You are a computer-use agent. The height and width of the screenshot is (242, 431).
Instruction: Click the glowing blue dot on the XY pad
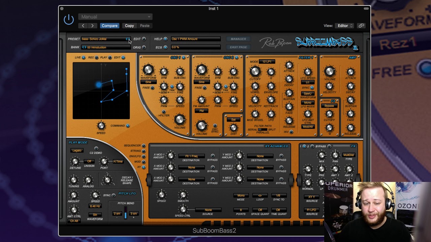(x=98, y=85)
